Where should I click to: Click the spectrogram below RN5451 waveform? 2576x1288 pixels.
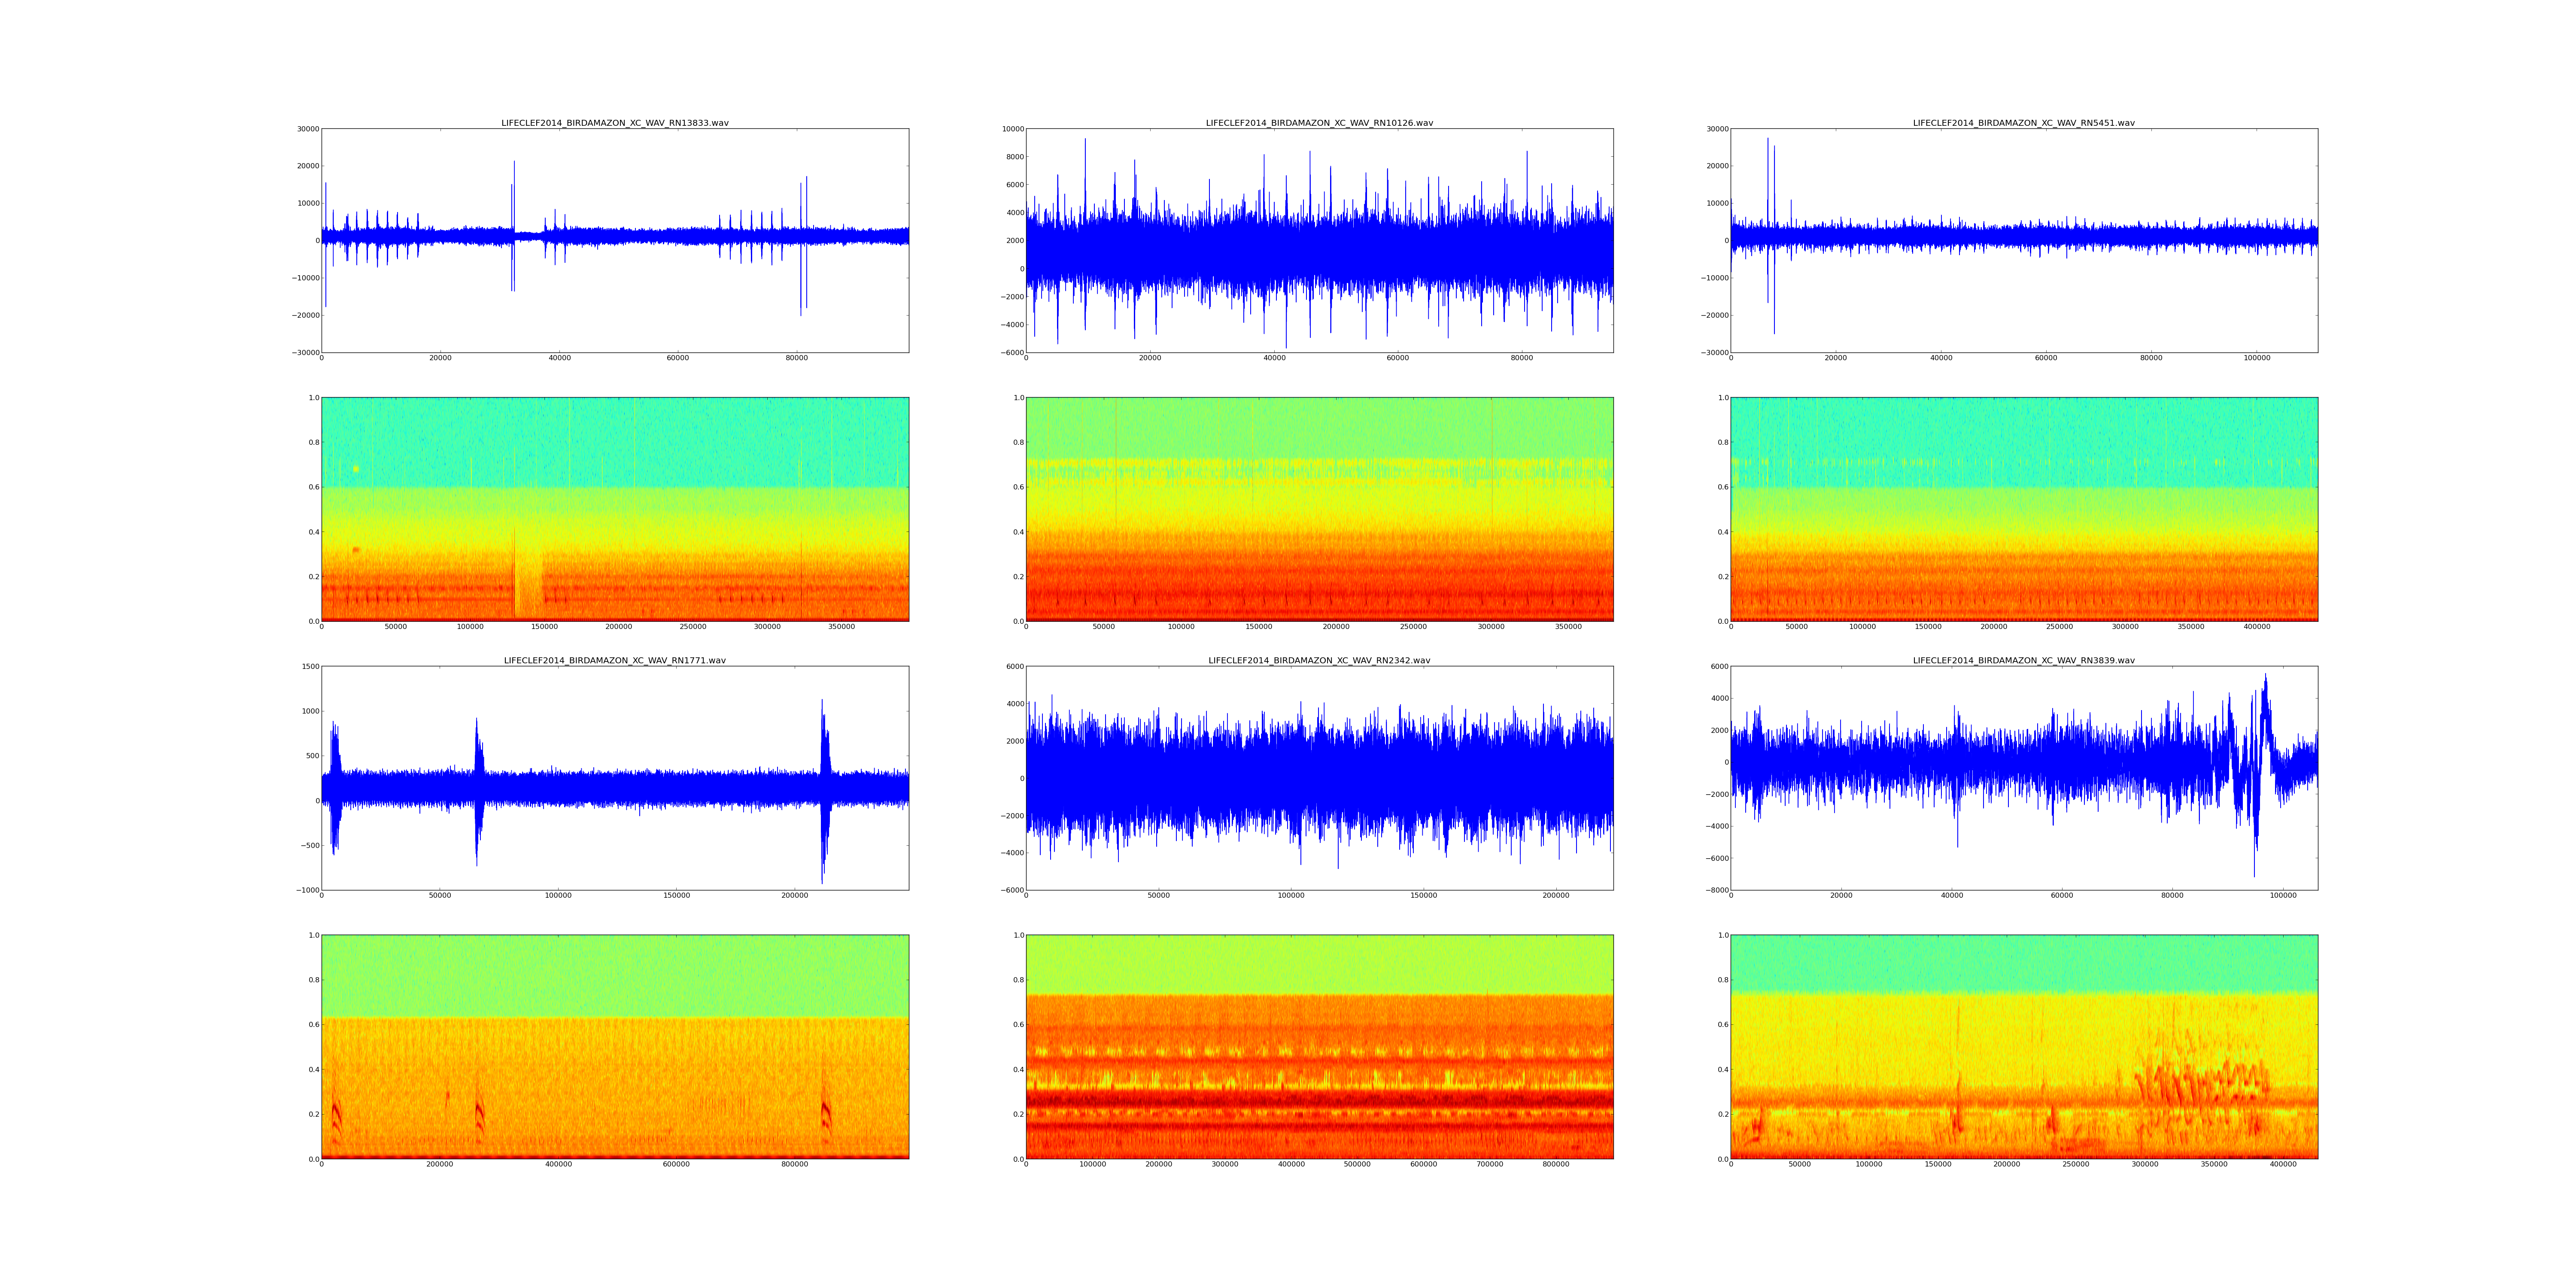click(x=2023, y=509)
